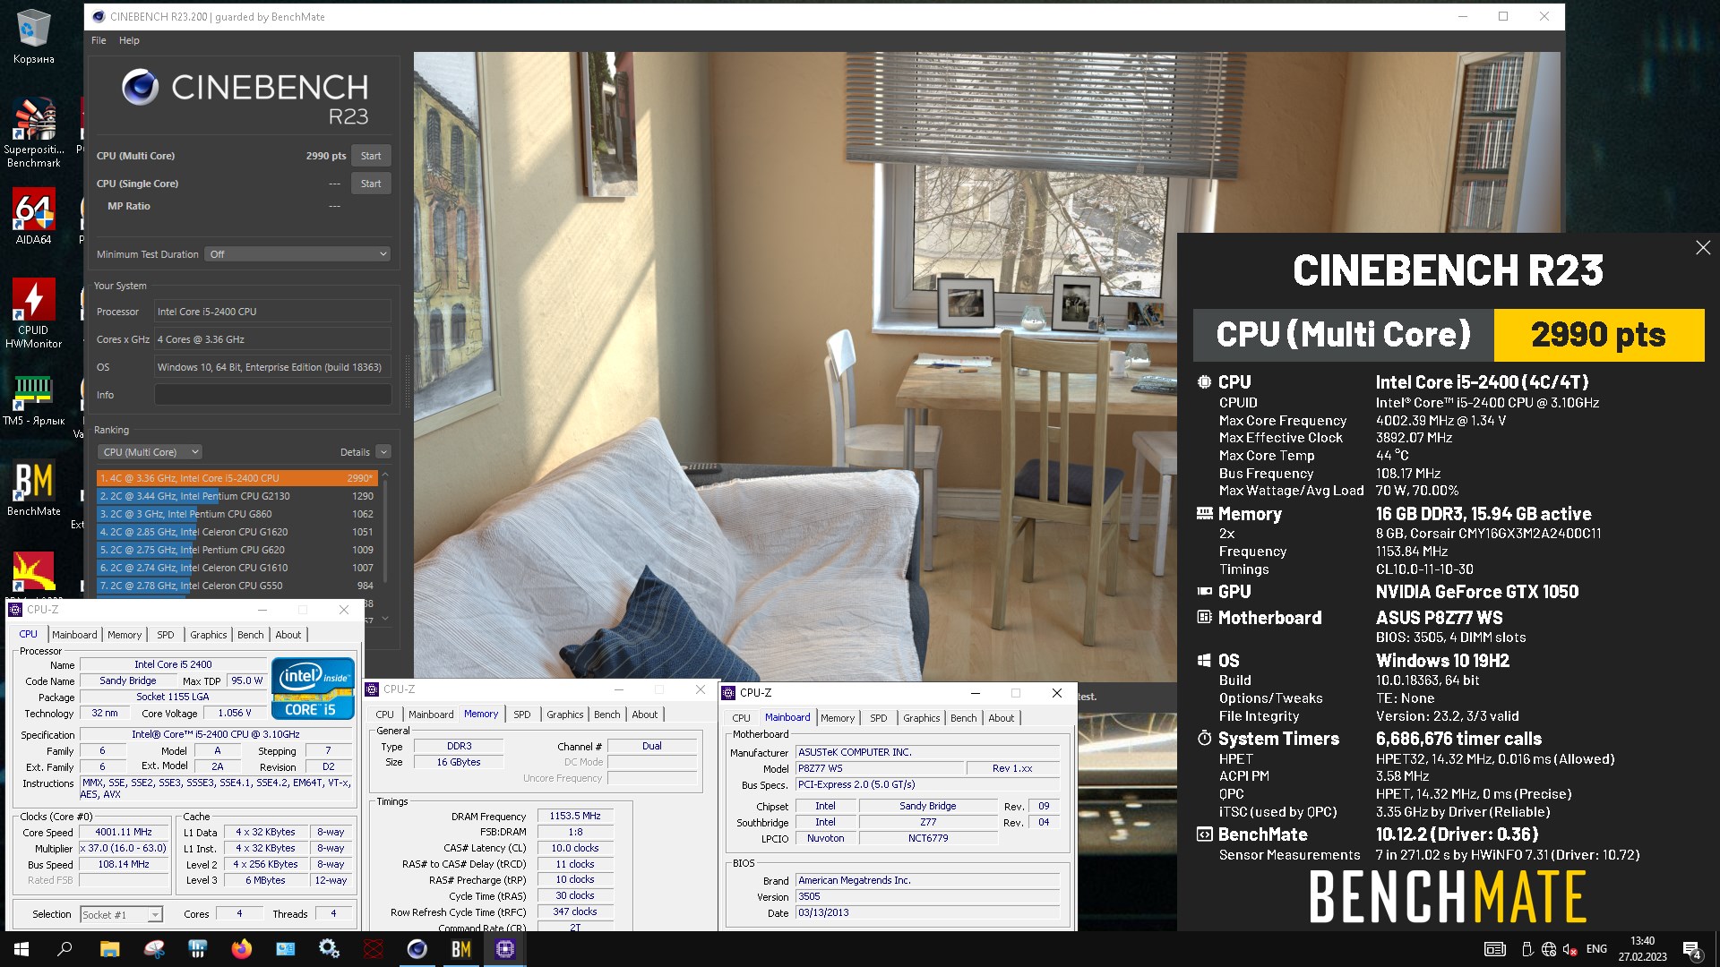Switch to Cinebench in the taskbar
The height and width of the screenshot is (967, 1720).
(417, 949)
